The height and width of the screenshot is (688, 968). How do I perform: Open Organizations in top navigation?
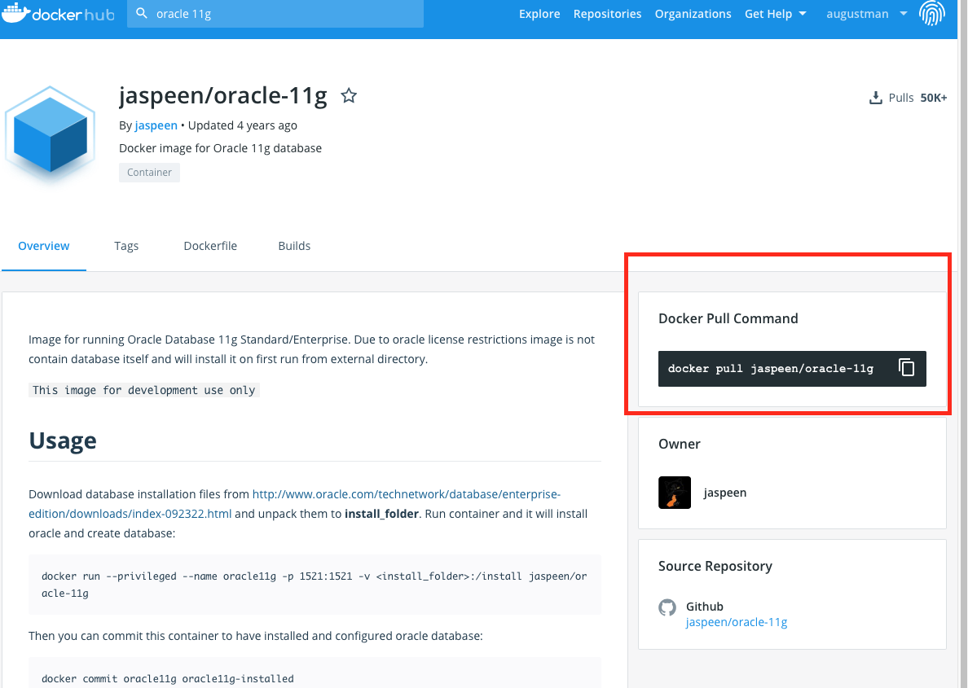click(x=693, y=14)
